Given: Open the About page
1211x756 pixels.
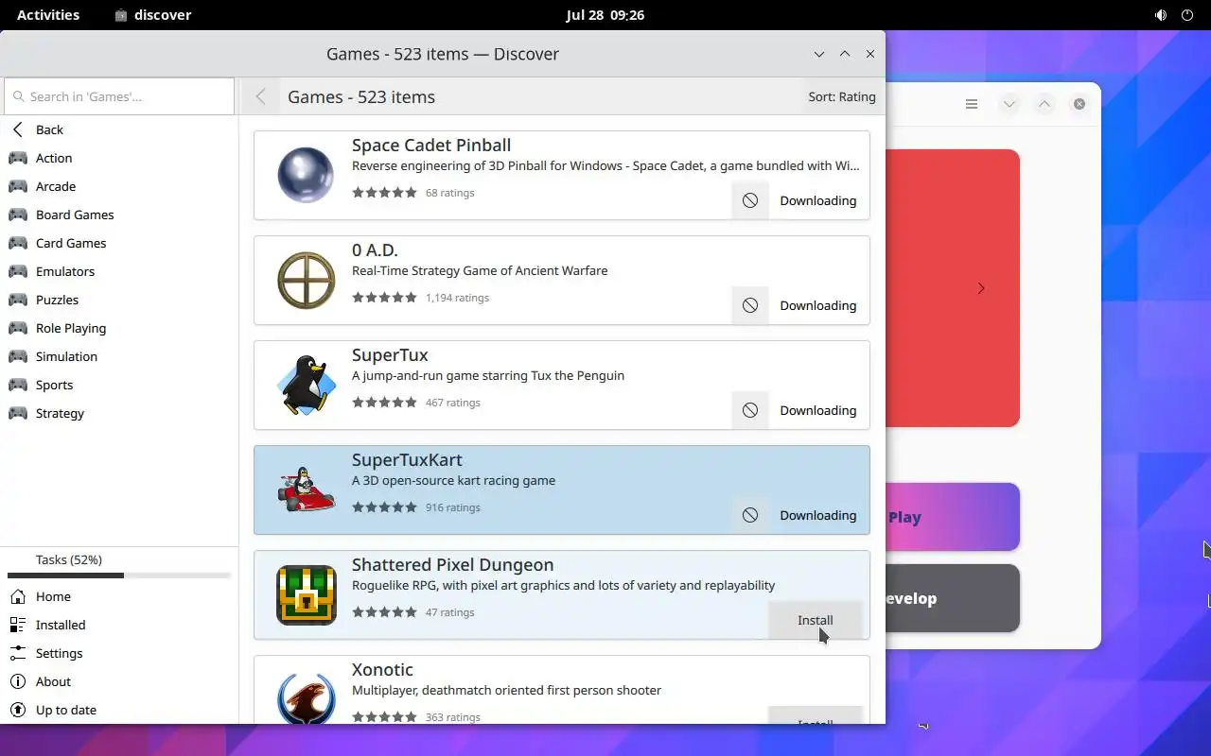Looking at the screenshot, I should 119,681.
